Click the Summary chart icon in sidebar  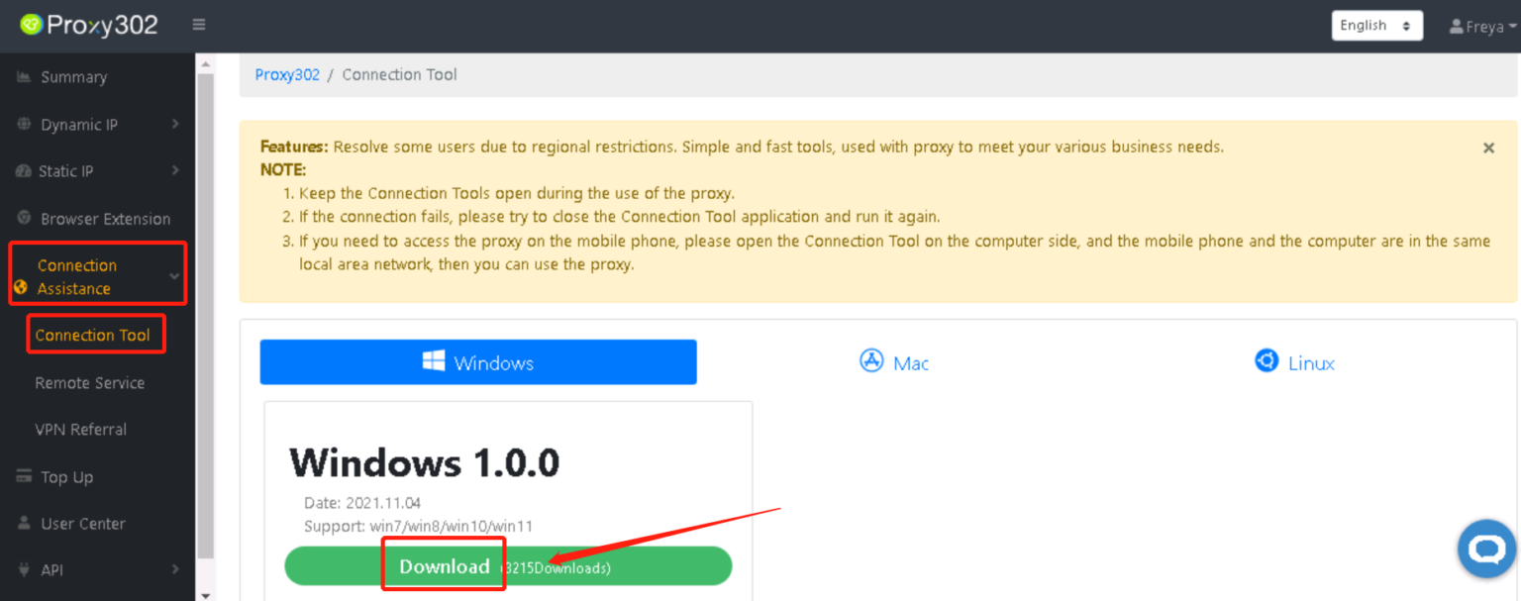(24, 77)
